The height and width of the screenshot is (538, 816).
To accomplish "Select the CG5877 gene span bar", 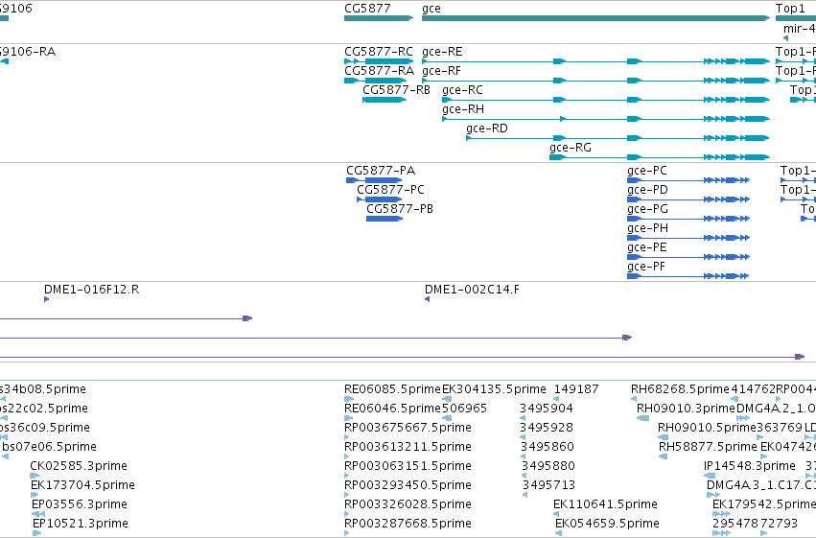I will 379,18.
